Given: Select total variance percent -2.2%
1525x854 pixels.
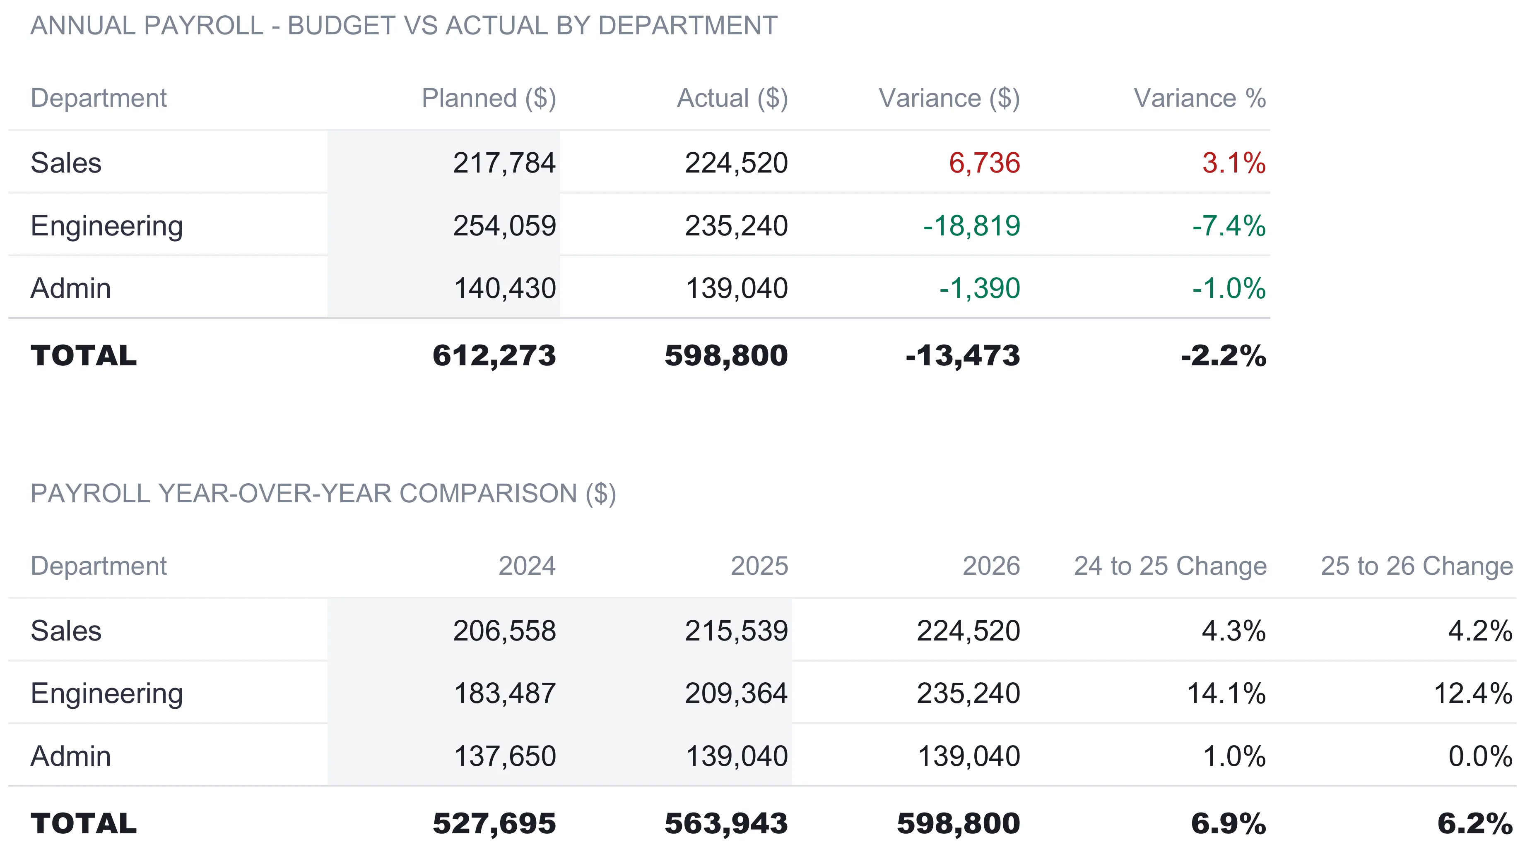Looking at the screenshot, I should [1224, 355].
